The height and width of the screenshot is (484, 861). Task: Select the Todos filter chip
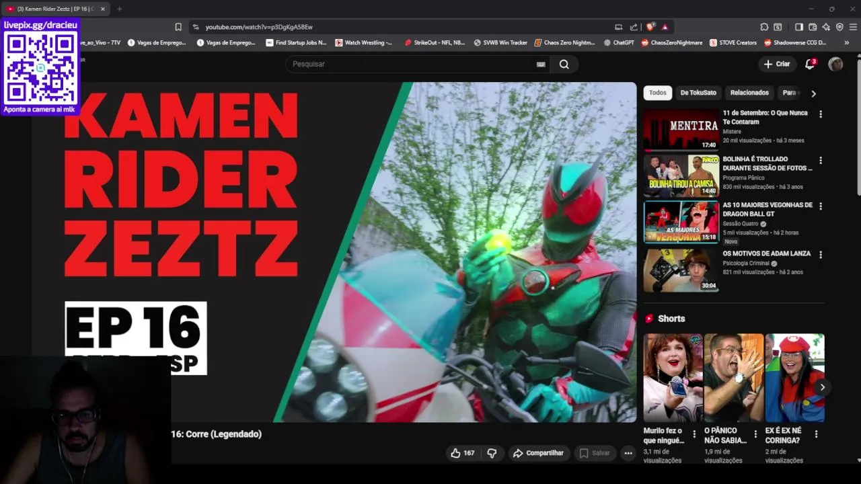click(658, 93)
